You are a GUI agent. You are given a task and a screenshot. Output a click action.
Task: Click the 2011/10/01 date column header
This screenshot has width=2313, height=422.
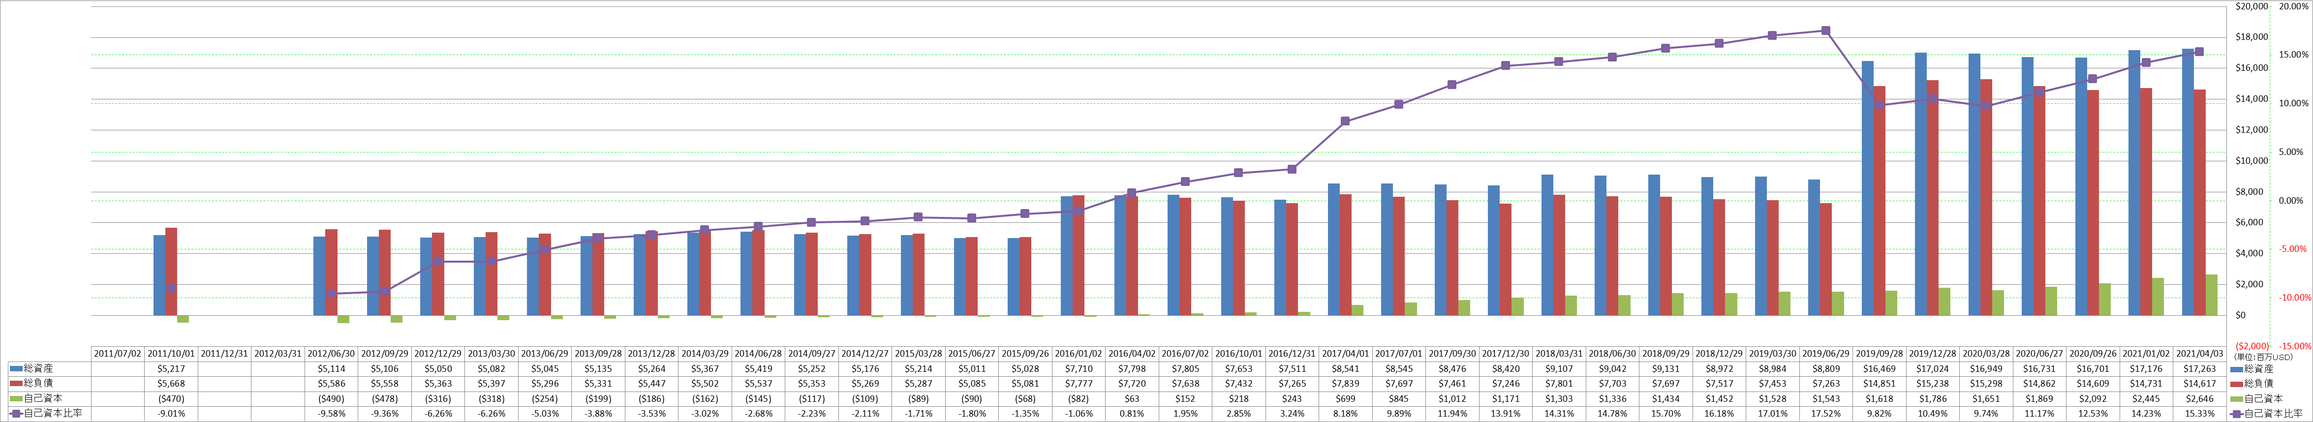(171, 354)
